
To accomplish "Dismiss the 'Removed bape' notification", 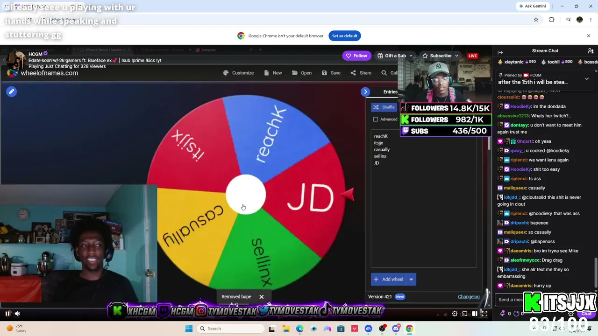I will coord(262,297).
